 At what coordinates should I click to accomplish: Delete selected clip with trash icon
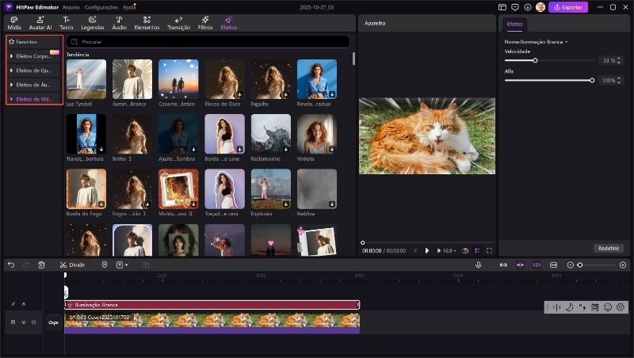click(41, 265)
